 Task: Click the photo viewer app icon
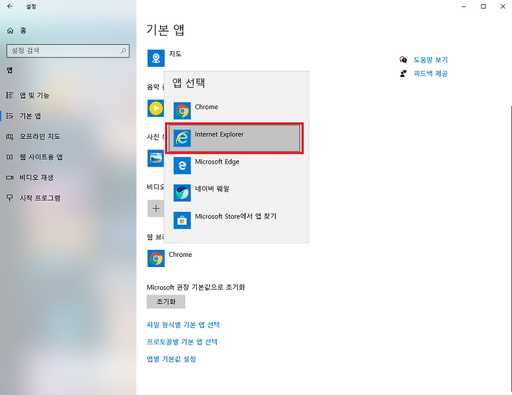click(x=156, y=158)
